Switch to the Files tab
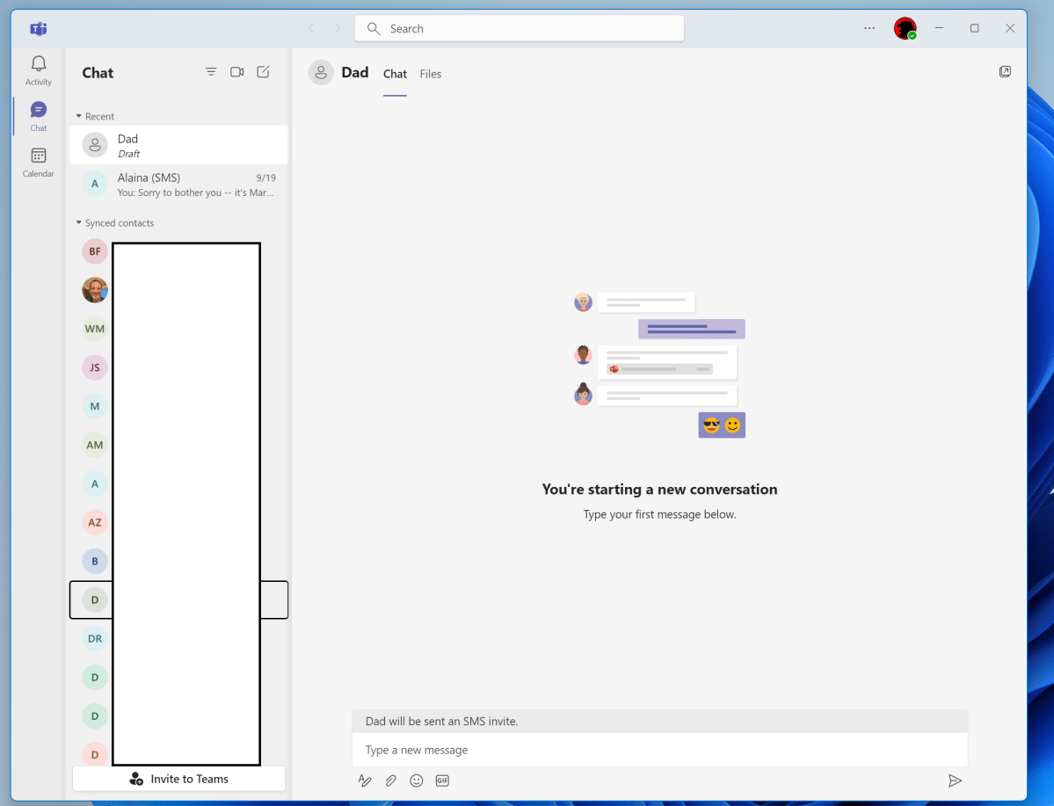Image resolution: width=1054 pixels, height=806 pixels. point(430,74)
